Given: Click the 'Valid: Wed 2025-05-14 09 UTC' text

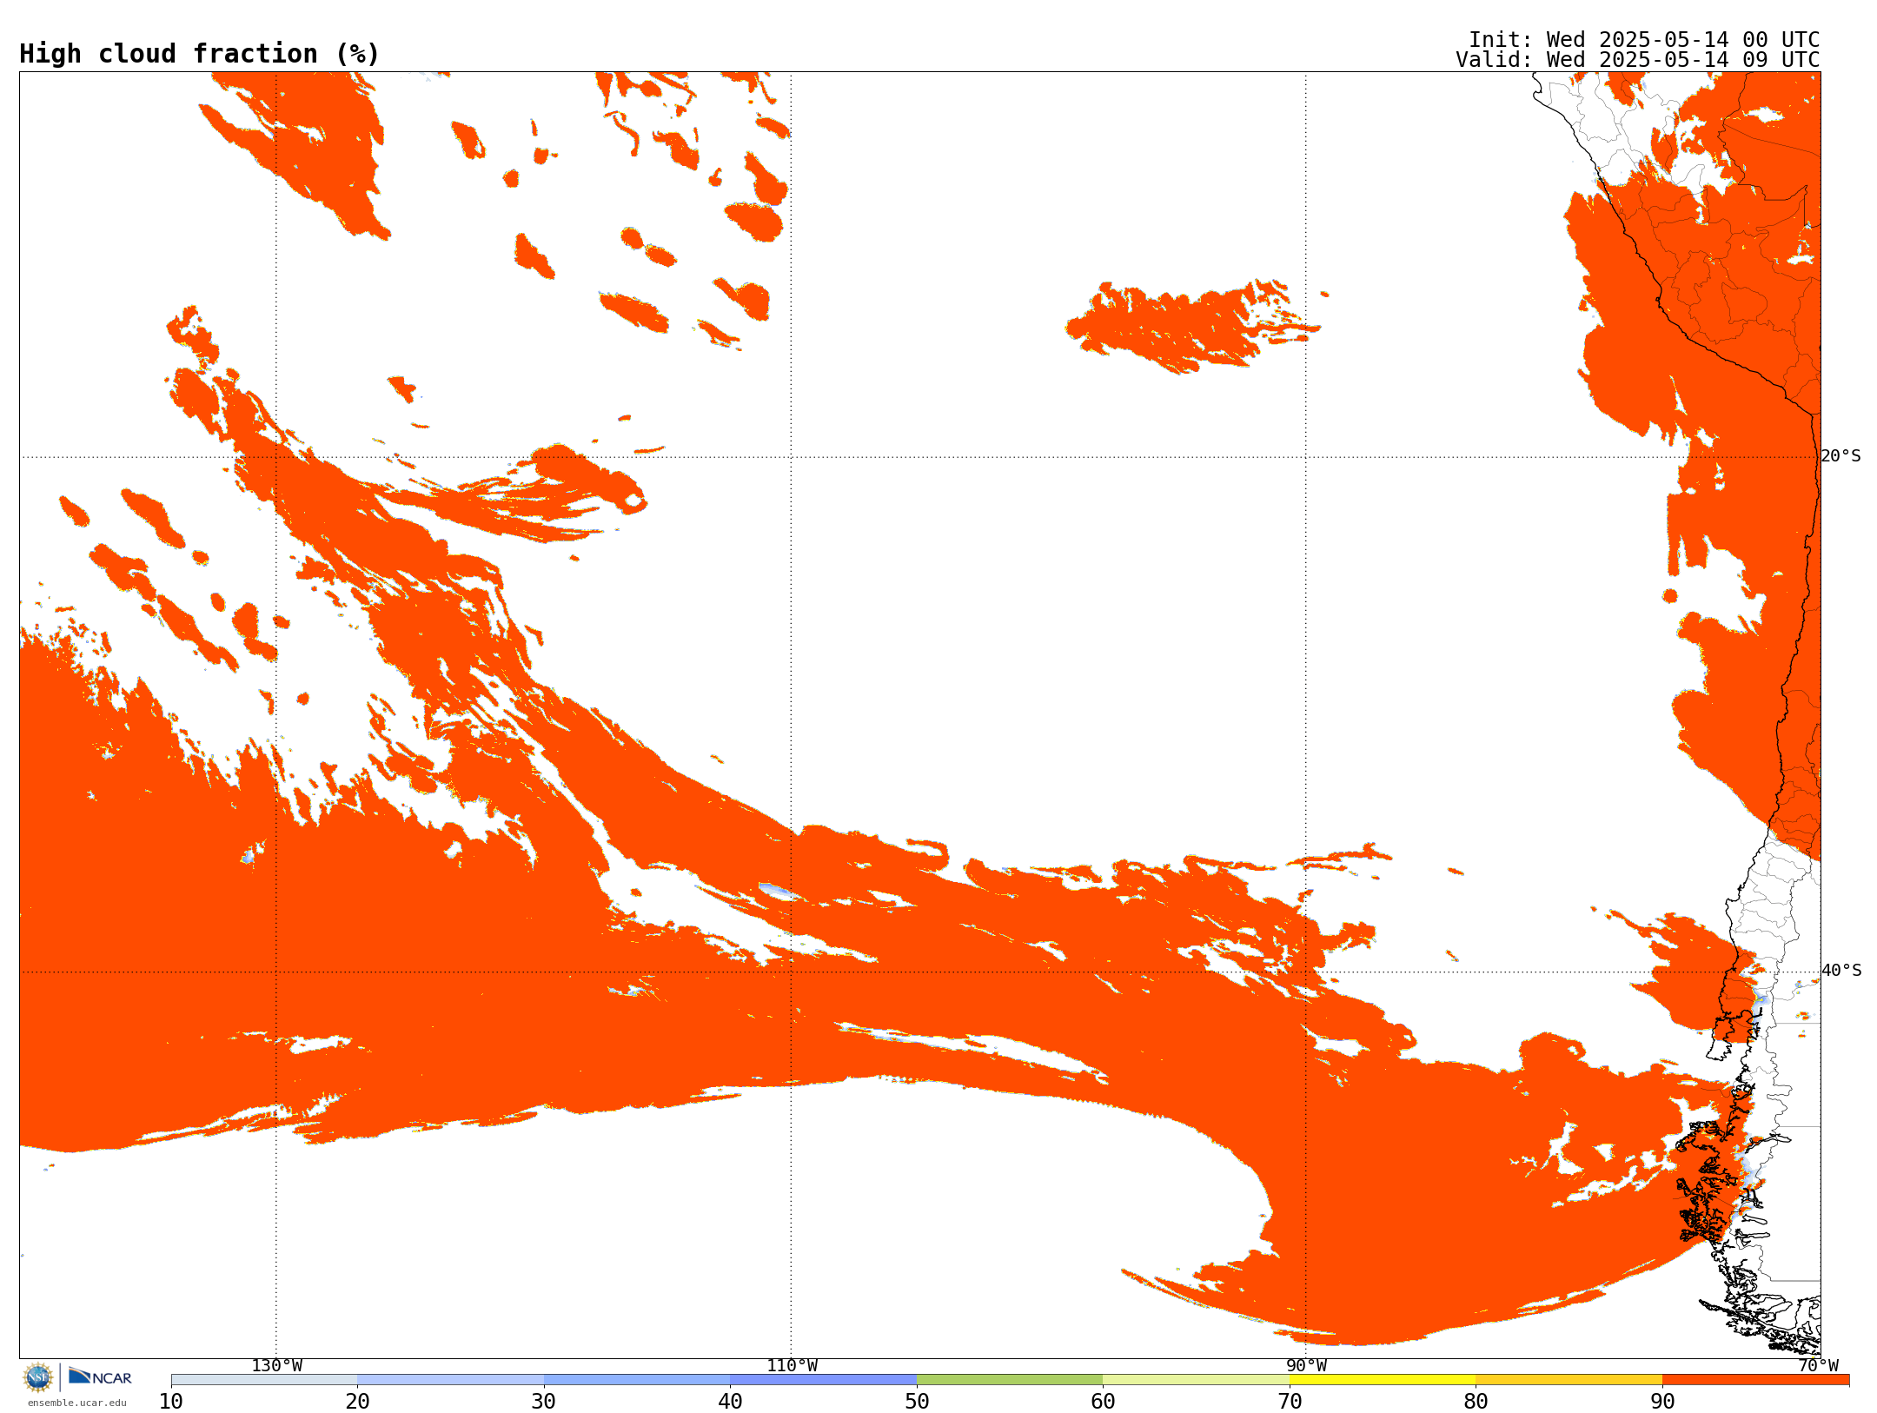Looking at the screenshot, I should pyautogui.click(x=1638, y=60).
